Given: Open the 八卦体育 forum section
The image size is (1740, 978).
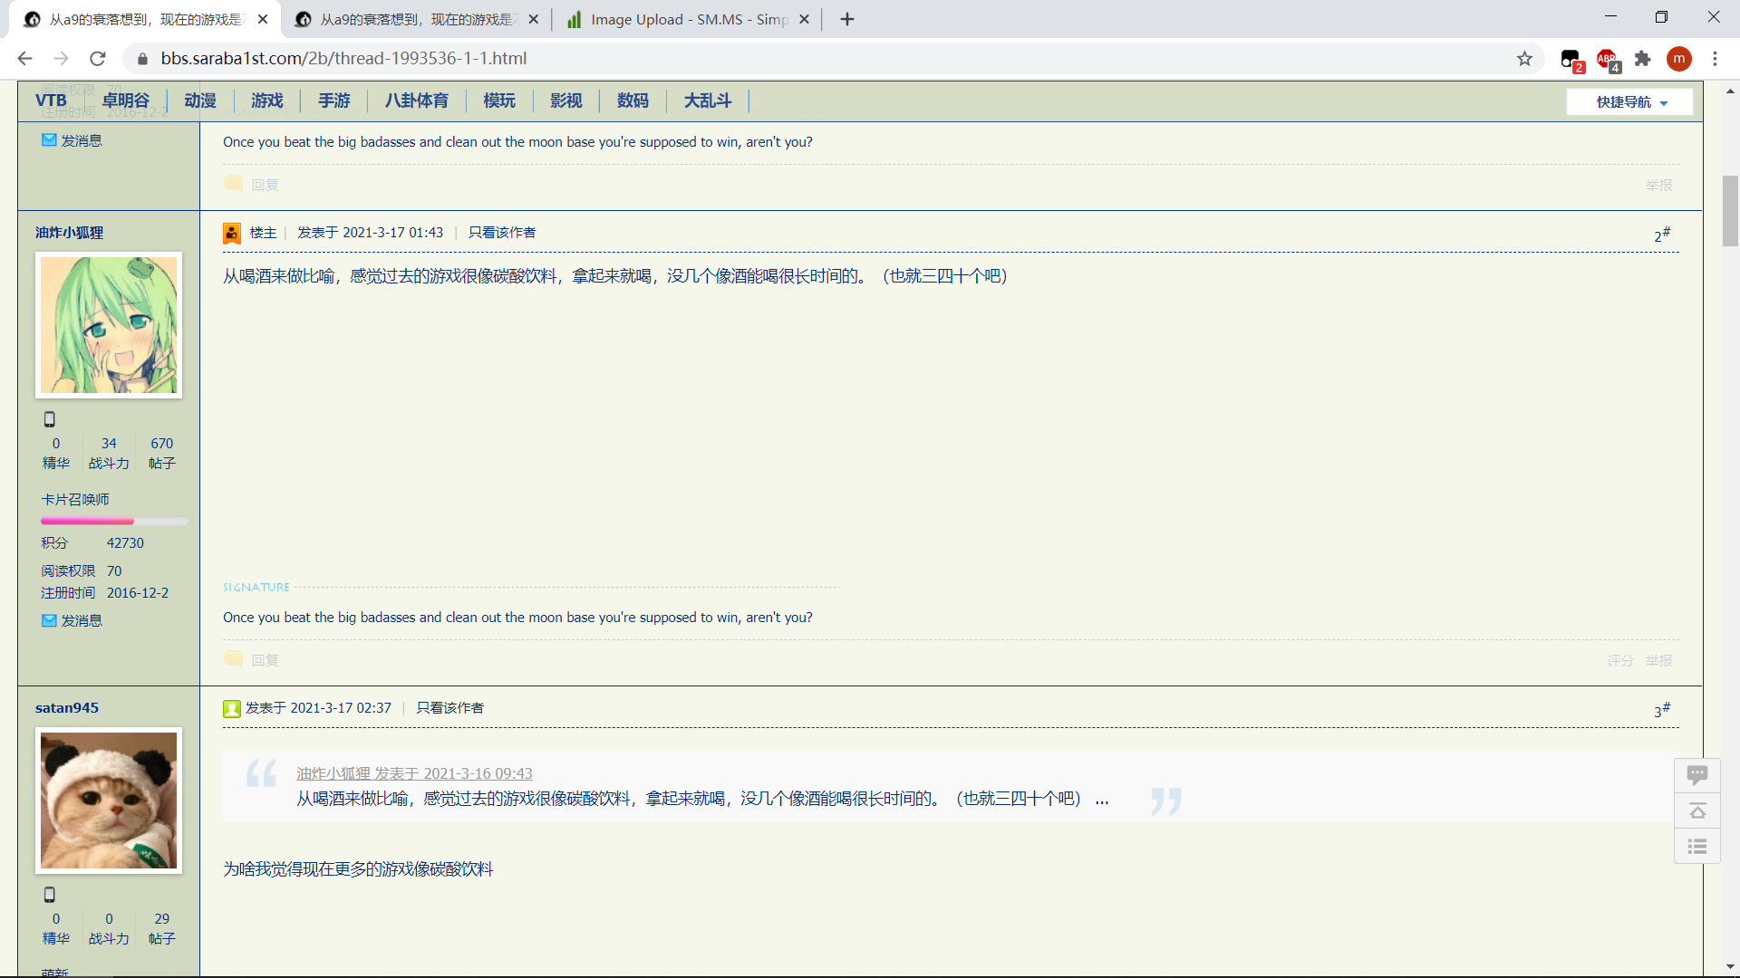Looking at the screenshot, I should coord(416,101).
